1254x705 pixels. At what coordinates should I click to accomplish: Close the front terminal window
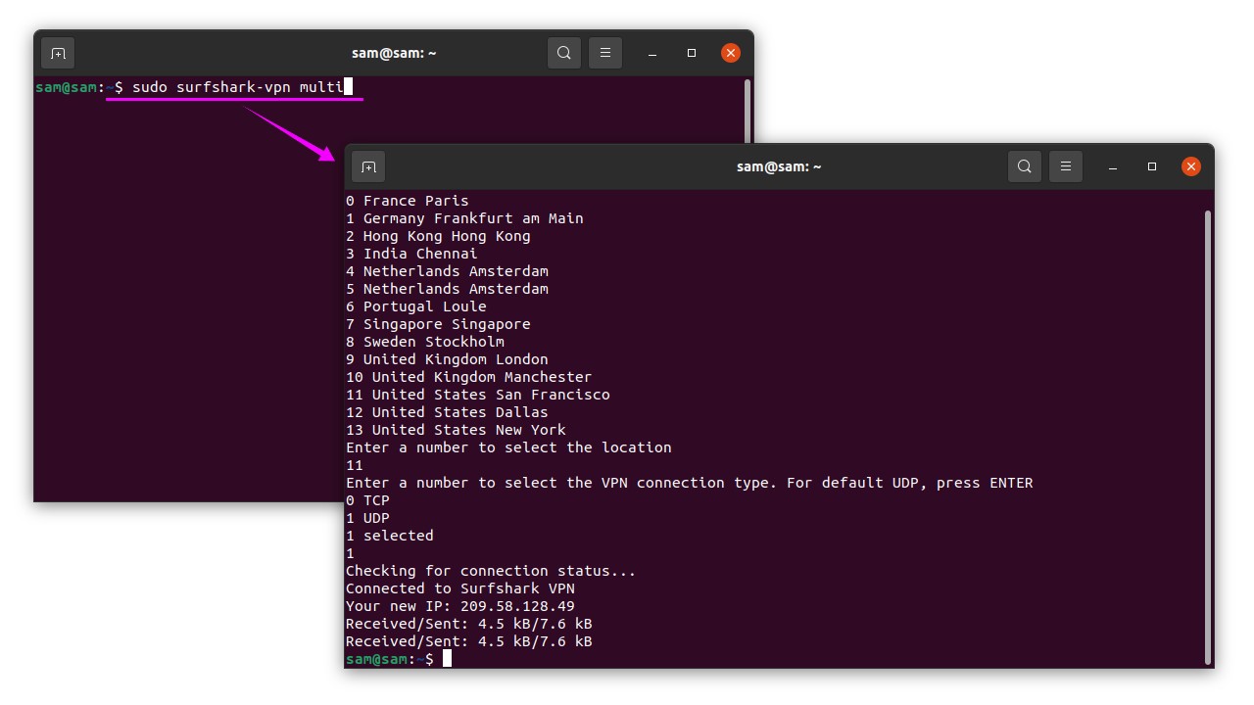pos(1191,166)
